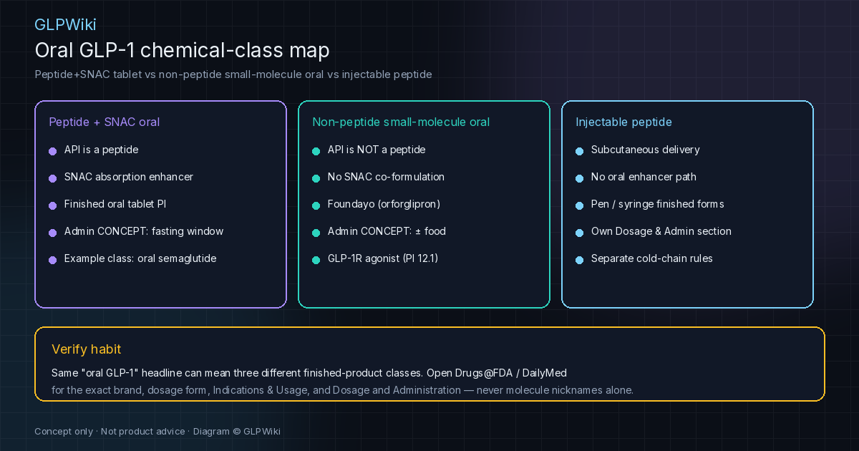Image resolution: width=859 pixels, height=451 pixels.
Task: Click the teal dot beside 'Foundayo (orforglipron)'
Action: point(316,205)
